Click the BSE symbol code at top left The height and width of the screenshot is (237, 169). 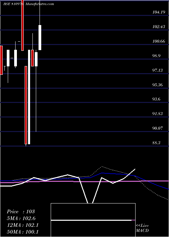pos(13,4)
